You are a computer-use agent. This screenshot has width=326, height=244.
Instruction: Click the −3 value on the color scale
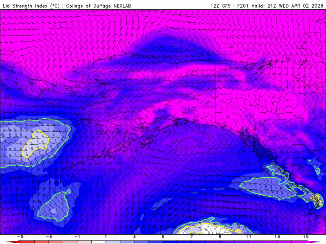(48, 237)
